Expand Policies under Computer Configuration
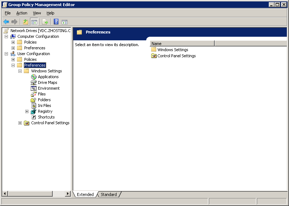This screenshot has height=206, width=289. 13,42
